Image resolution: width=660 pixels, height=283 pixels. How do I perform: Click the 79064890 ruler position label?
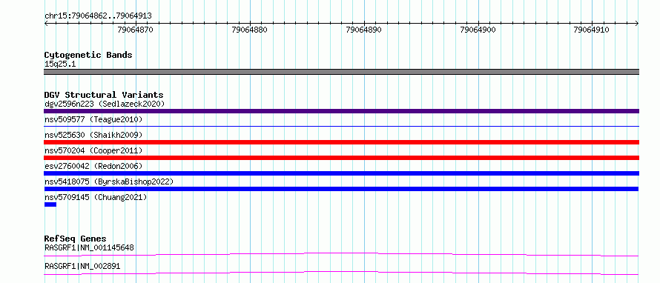363,30
